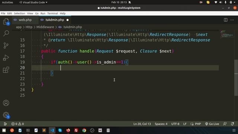Click the volume speaker icon
The width and height of the screenshot is (238, 134).
221,2
